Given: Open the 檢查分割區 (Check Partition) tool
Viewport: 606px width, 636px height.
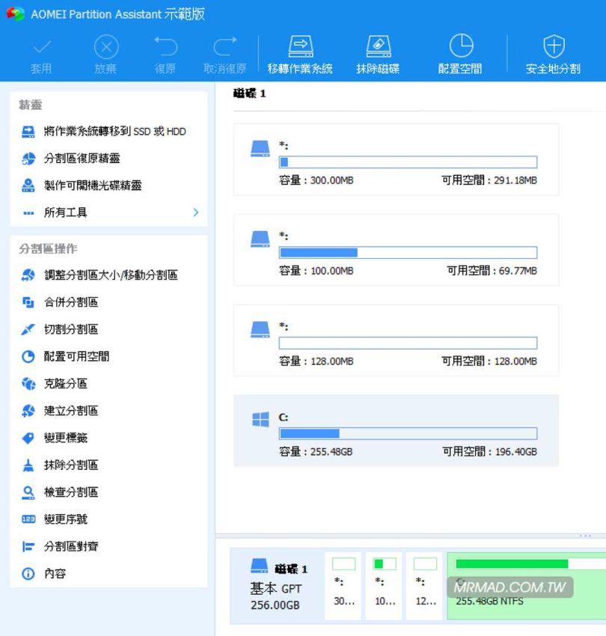Looking at the screenshot, I should [62, 492].
